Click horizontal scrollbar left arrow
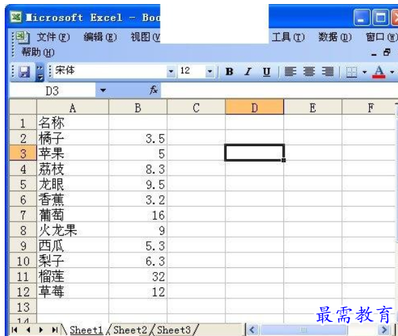The width and height of the screenshot is (398, 336). click(253, 330)
